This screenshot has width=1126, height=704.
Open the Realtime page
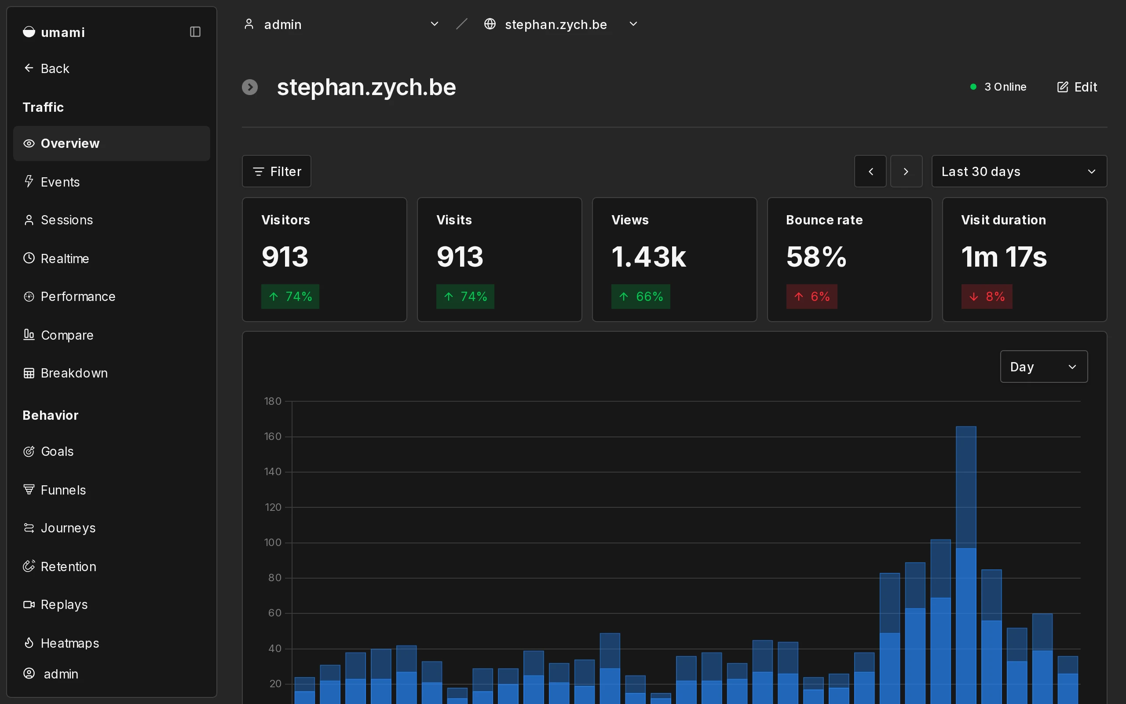[x=112, y=258]
